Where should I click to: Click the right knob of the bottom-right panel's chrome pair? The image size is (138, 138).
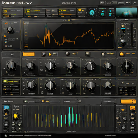125,118
